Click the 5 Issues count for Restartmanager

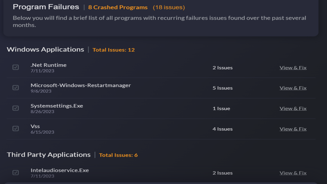(x=222, y=88)
